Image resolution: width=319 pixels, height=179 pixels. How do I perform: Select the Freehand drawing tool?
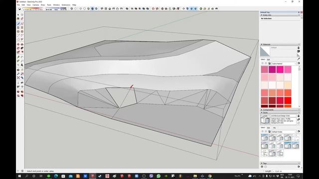point(22,24)
